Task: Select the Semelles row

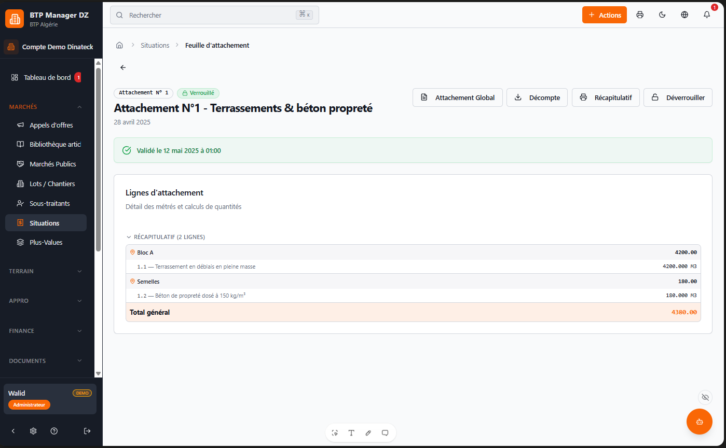Action: tap(413, 281)
